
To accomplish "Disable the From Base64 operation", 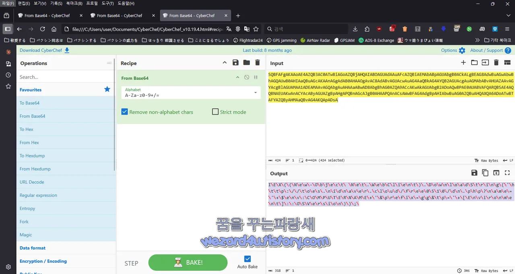I will 247,78.
